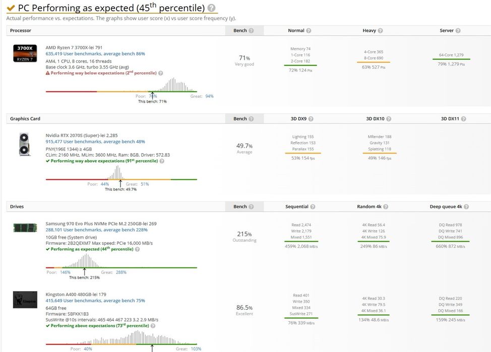Click Great 94% value under CPU graph
Viewport: 491px width, 352px height.
coord(209,96)
